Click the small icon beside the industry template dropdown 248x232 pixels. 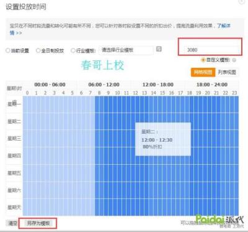[159, 49]
